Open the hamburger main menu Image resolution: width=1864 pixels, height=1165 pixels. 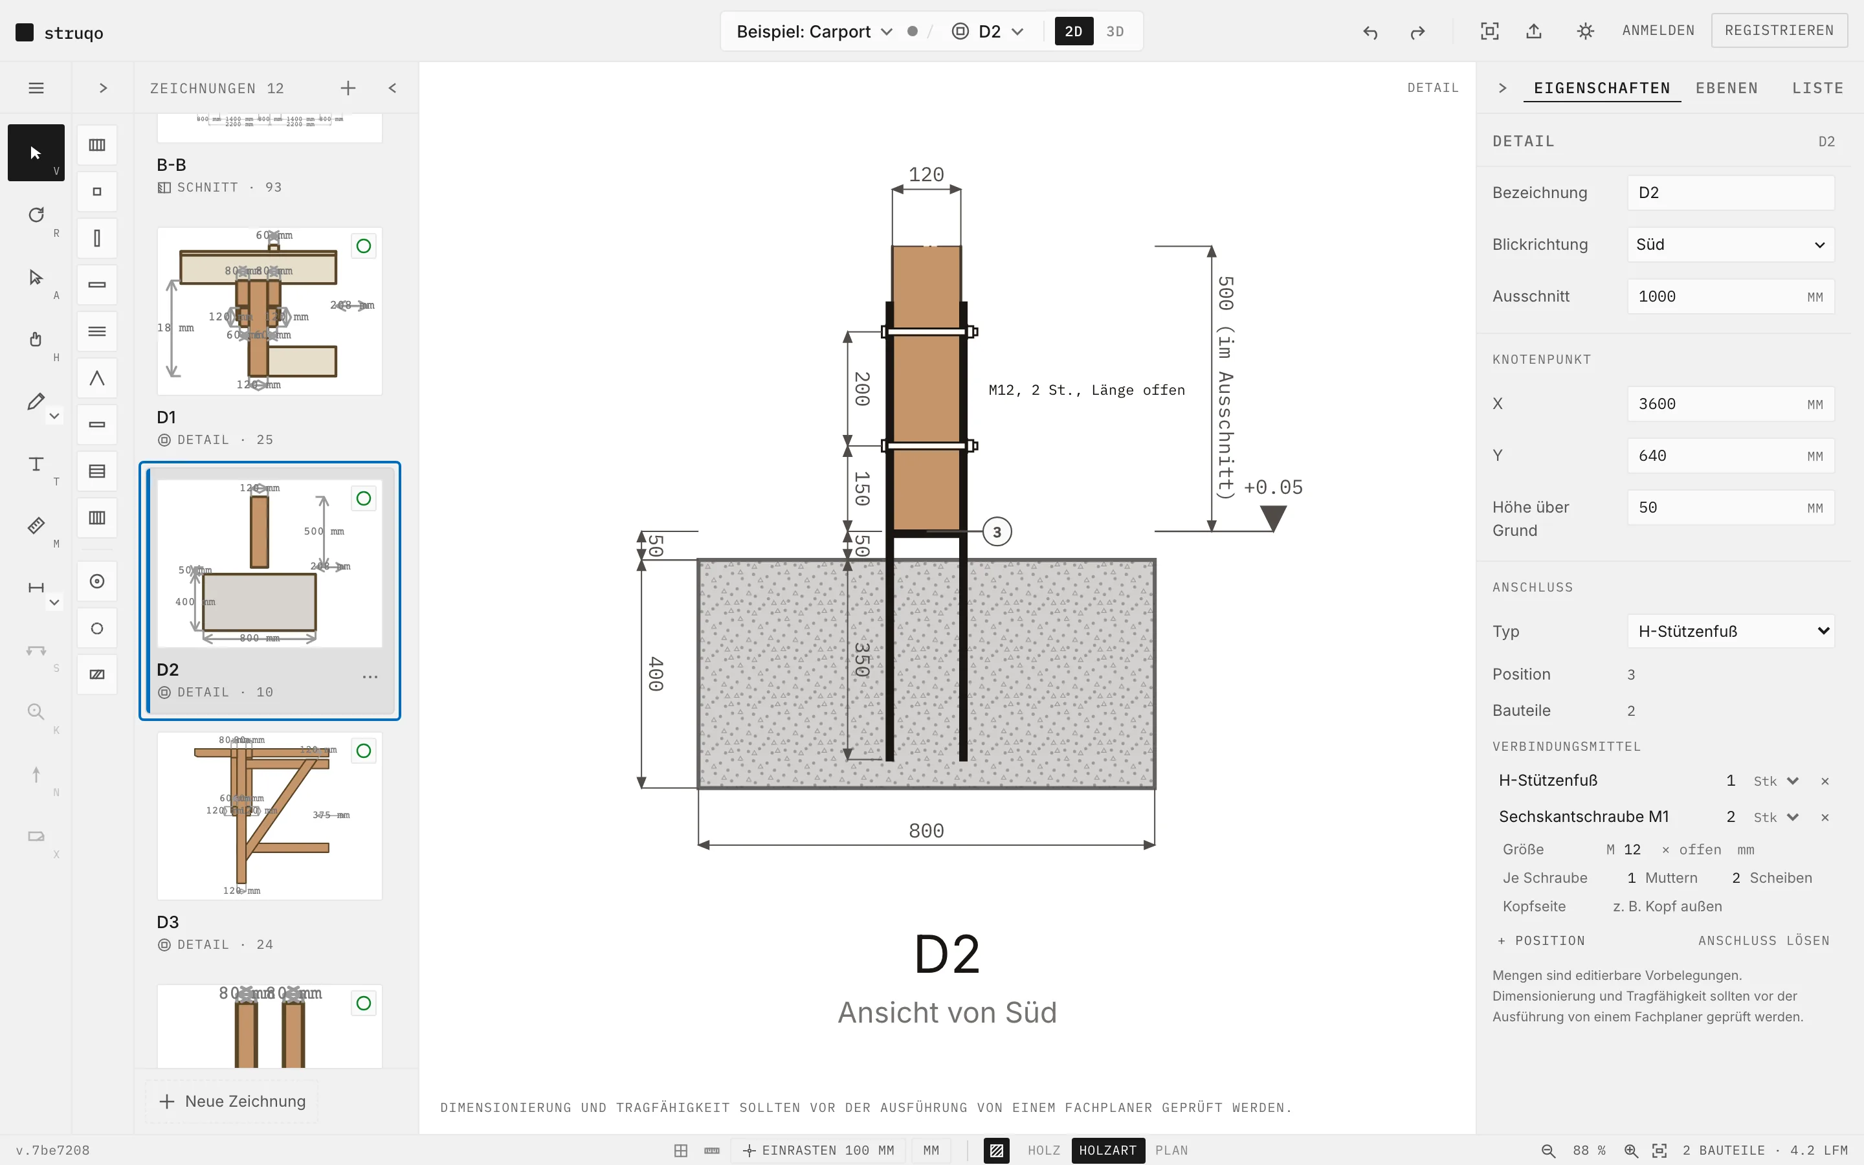(x=36, y=88)
